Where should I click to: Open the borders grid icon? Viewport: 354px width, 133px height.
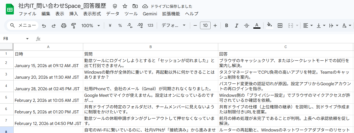click(x=280, y=25)
